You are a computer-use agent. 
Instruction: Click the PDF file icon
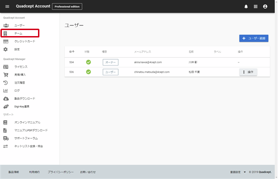point(5,130)
